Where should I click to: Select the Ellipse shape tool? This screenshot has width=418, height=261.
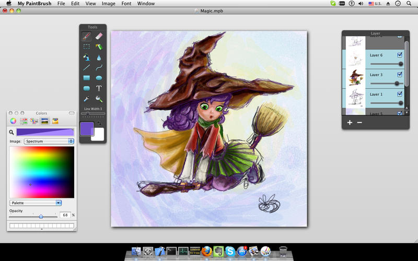pos(99,78)
